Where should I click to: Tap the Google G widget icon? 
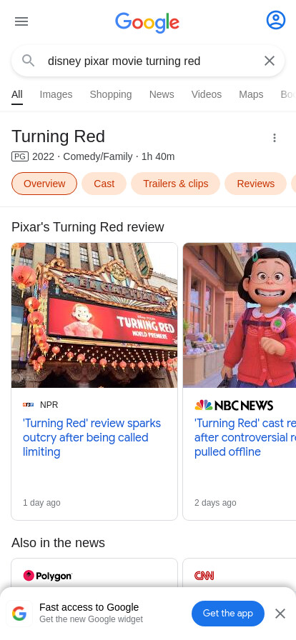click(x=19, y=614)
